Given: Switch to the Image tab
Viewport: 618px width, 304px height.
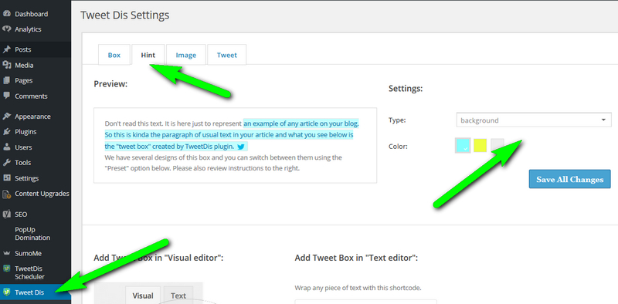Looking at the screenshot, I should pyautogui.click(x=186, y=55).
